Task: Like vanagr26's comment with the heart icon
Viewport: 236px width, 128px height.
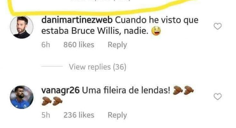Action: click(217, 97)
